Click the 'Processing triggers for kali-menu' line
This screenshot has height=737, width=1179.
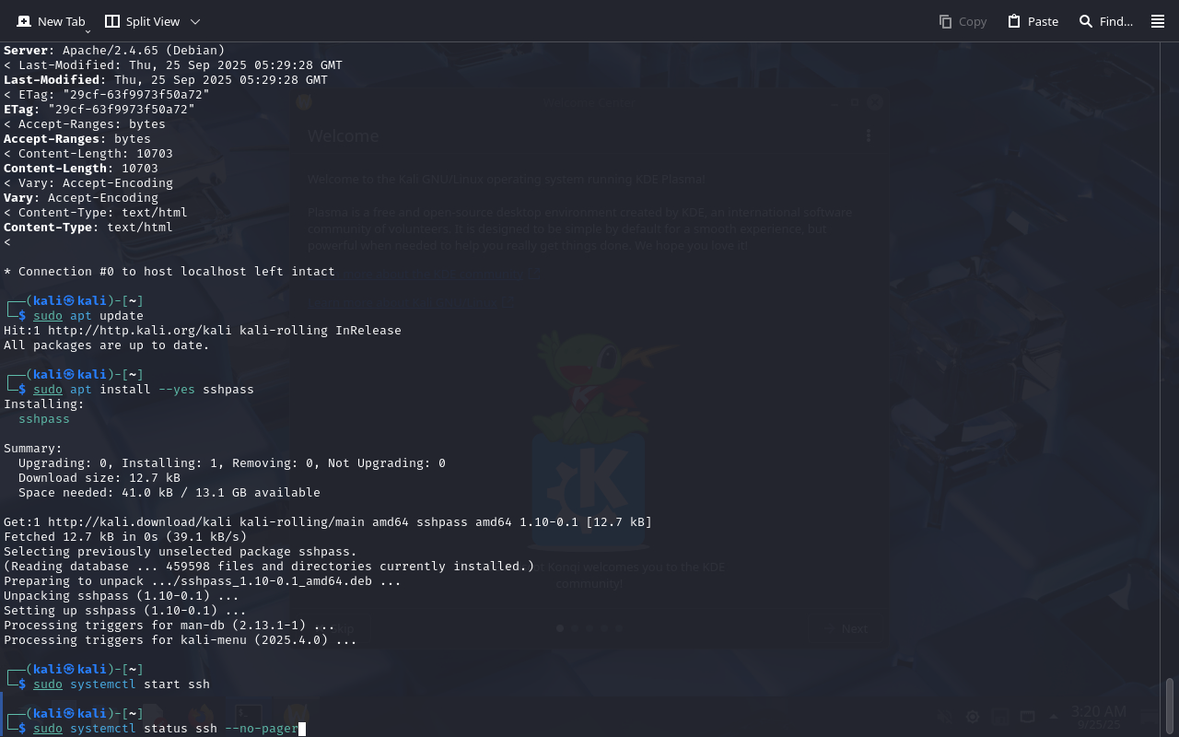pyautogui.click(x=180, y=640)
